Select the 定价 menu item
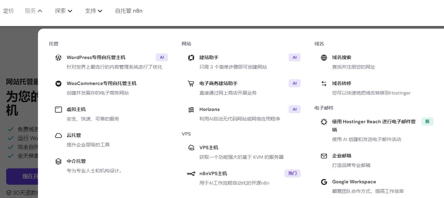The height and width of the screenshot is (198, 444). [x=9, y=11]
